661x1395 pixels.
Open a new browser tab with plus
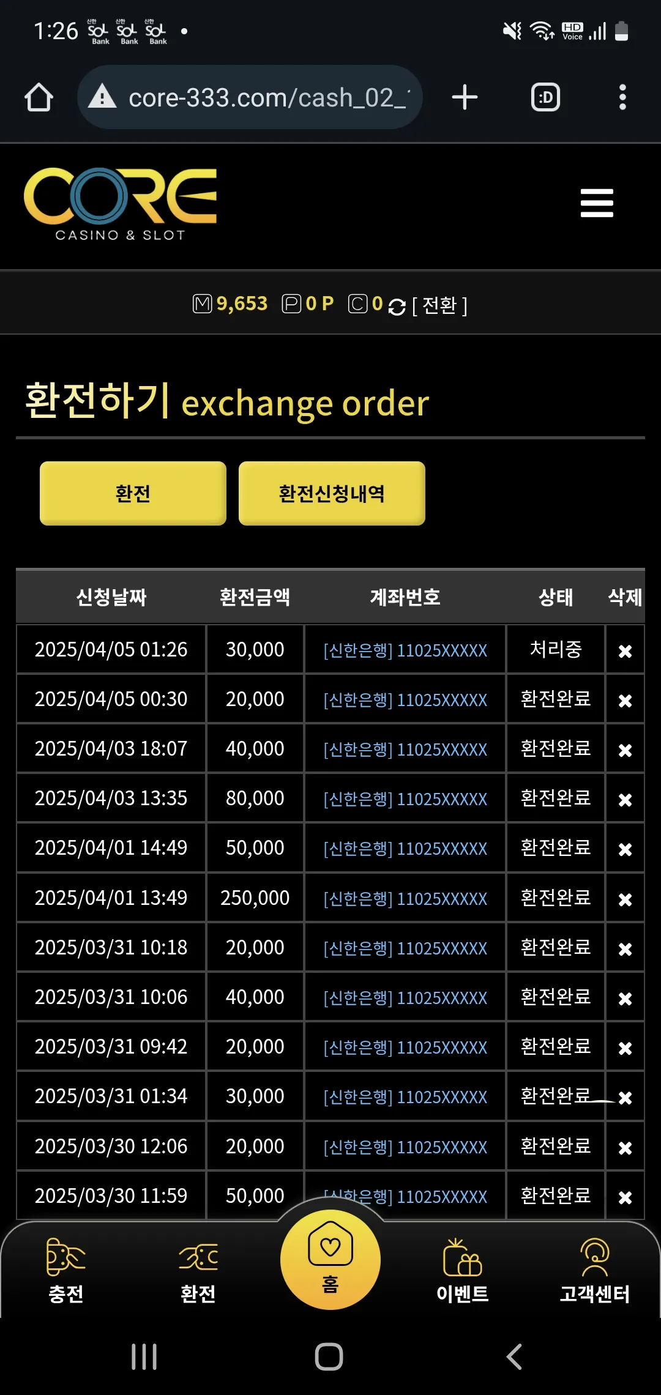465,97
